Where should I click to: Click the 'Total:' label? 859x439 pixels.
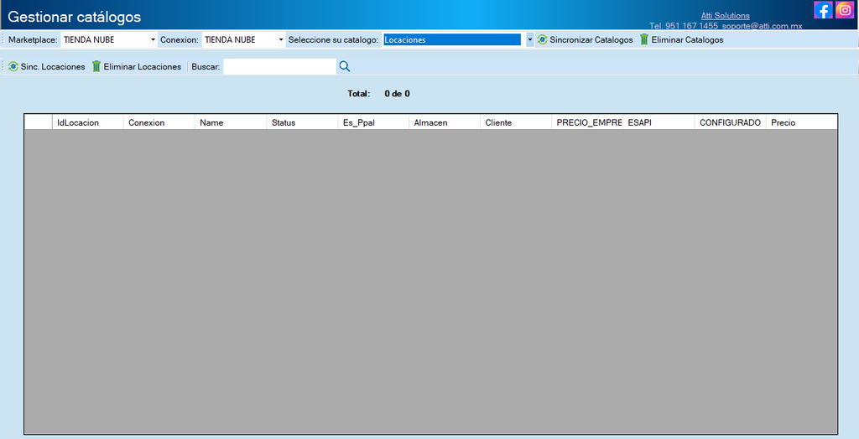click(359, 94)
